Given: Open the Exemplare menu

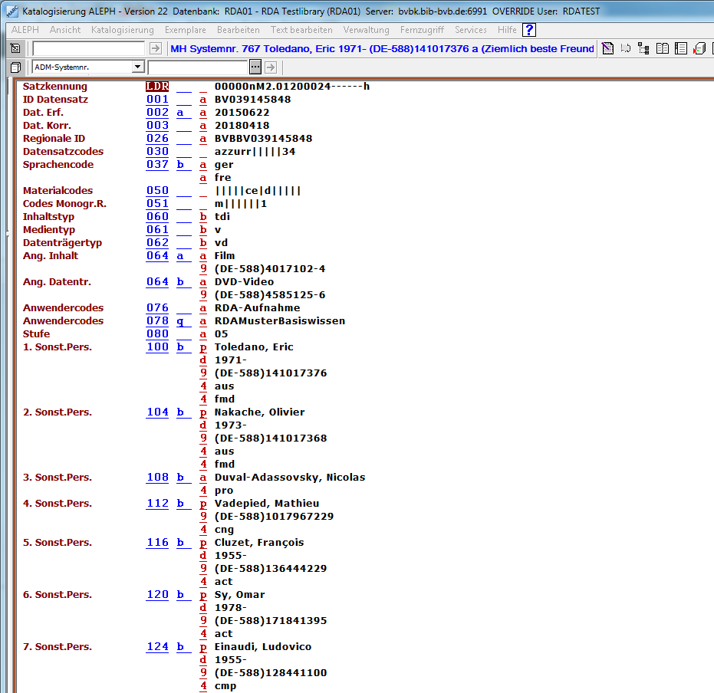Looking at the screenshot, I should pos(185,30).
